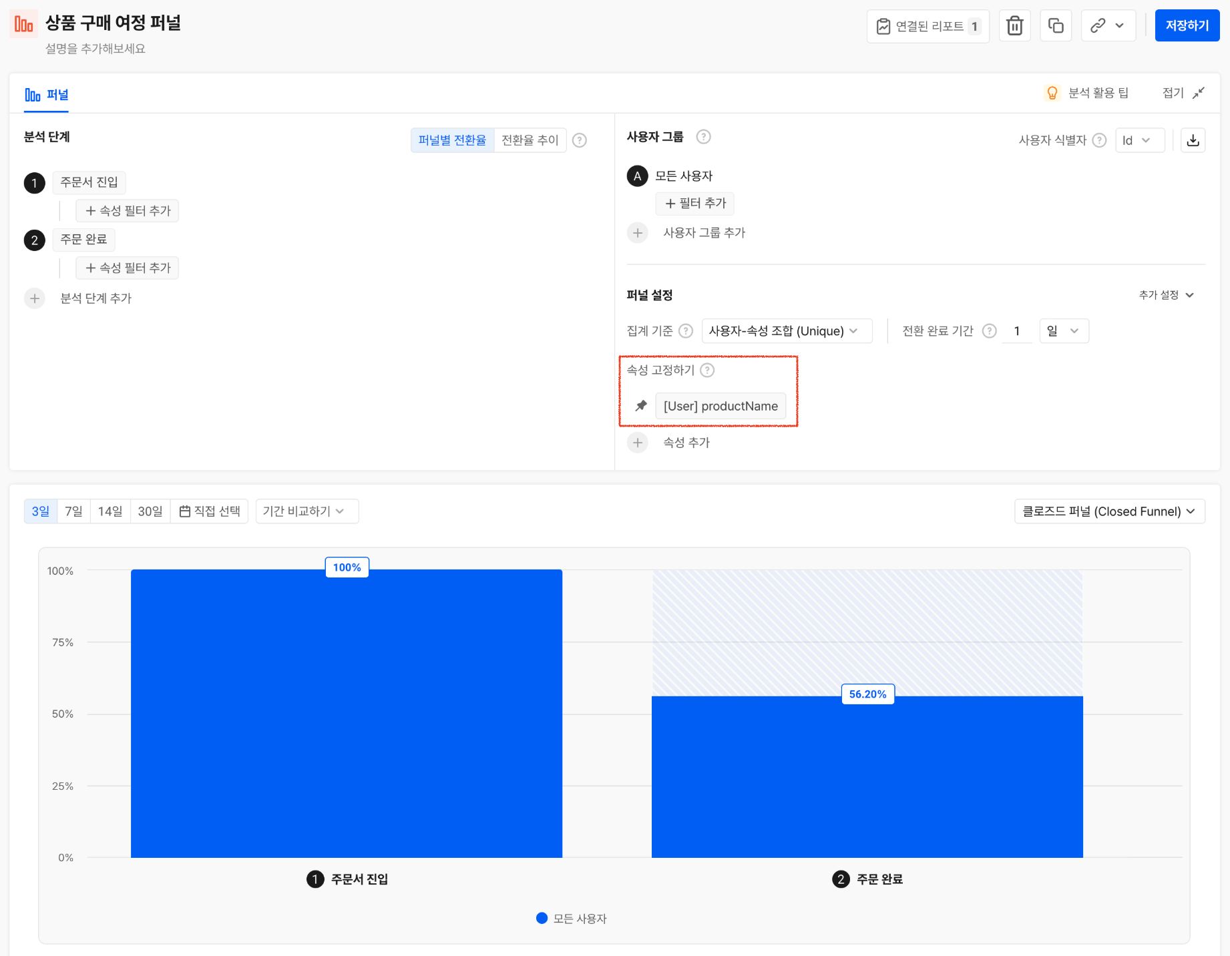Expand 추가 설정 options
This screenshot has width=1230, height=956.
click(x=1166, y=295)
